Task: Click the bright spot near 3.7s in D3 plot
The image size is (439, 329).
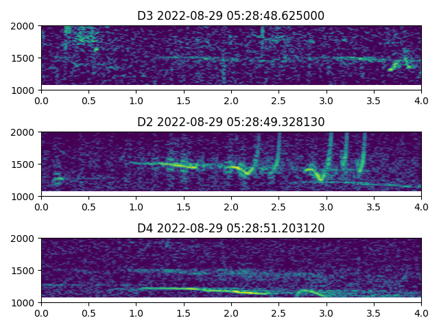Action: pyautogui.click(x=394, y=67)
